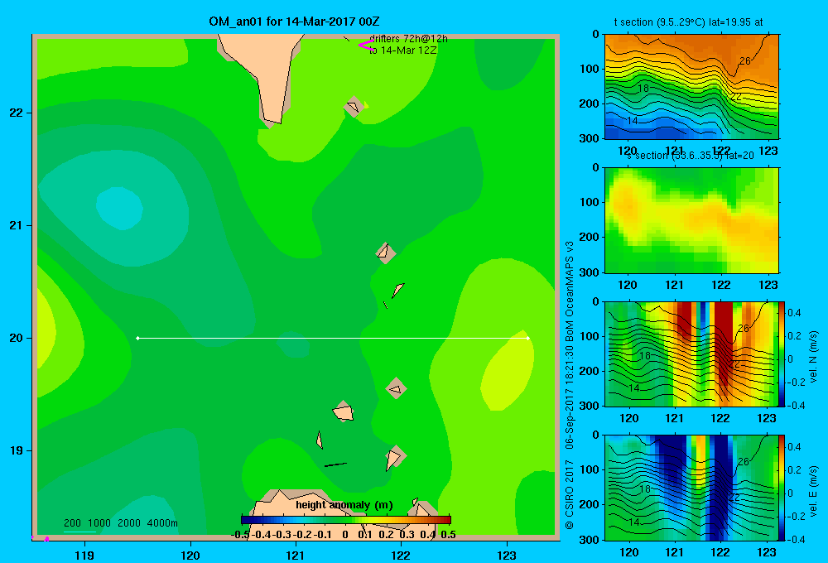The width and height of the screenshot is (828, 563).
Task: Click the vel. N color scale bar
Action: point(782,354)
